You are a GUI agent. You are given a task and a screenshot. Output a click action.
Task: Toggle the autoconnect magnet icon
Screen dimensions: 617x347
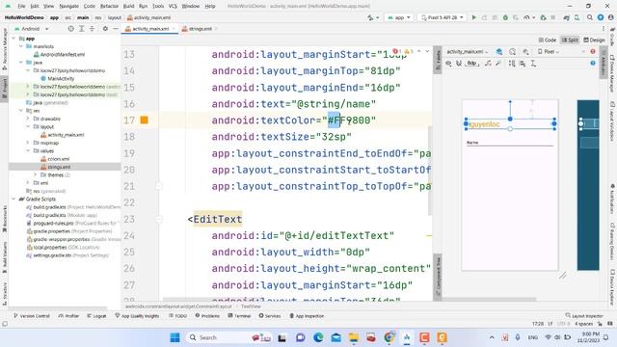point(459,64)
